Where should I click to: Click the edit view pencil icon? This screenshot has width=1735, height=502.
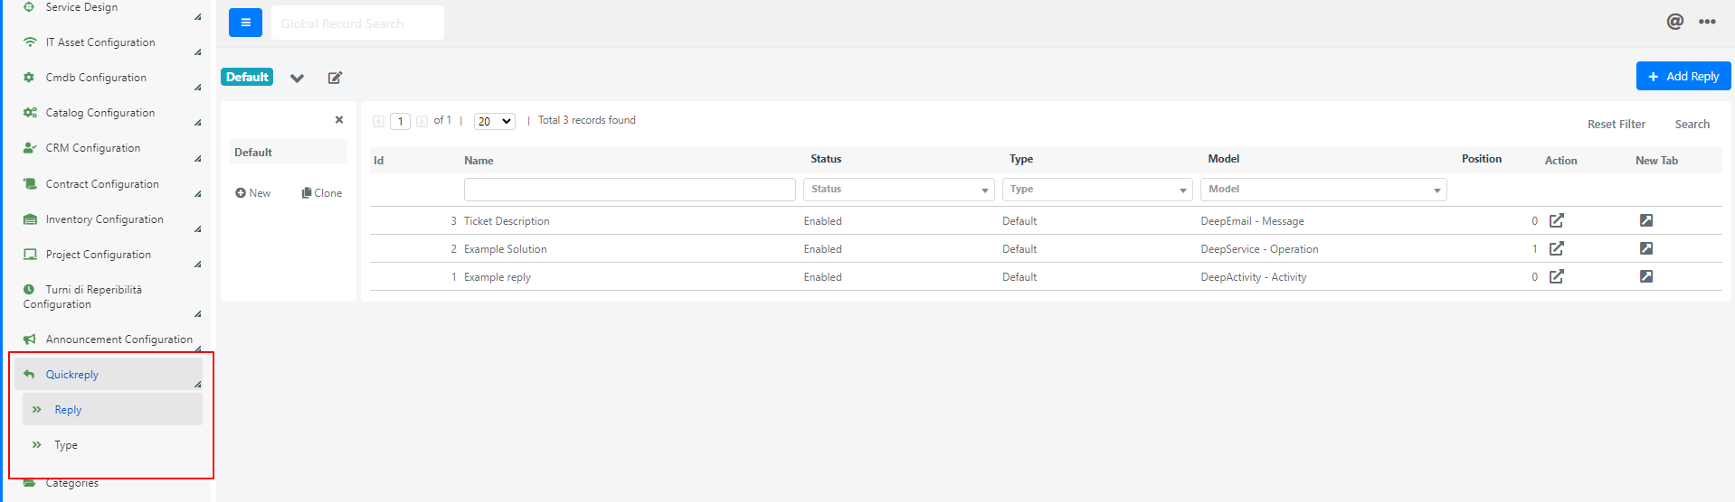tap(335, 78)
